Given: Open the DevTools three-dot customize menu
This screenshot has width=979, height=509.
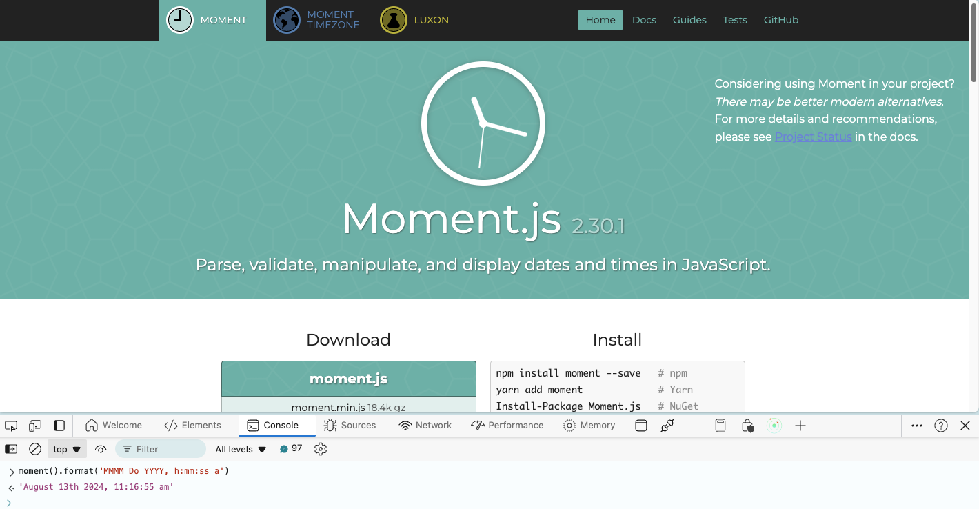Looking at the screenshot, I should point(916,426).
